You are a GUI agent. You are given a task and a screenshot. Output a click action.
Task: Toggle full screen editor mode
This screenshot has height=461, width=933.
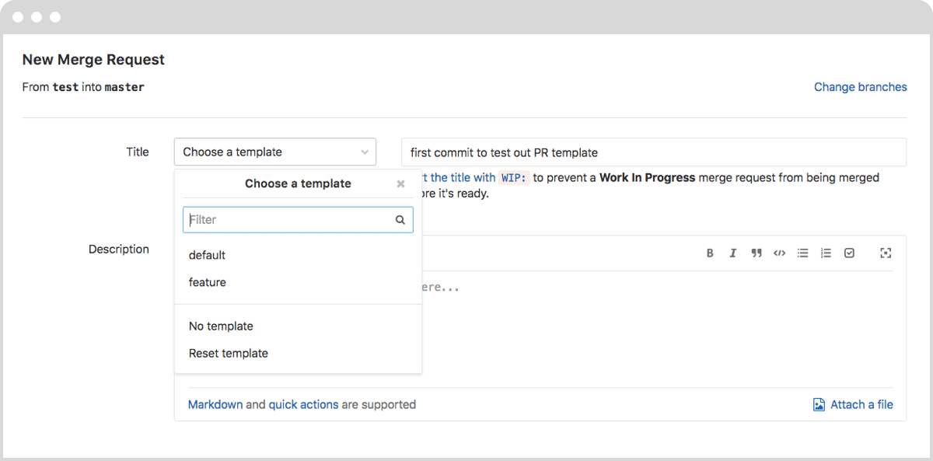pos(885,253)
